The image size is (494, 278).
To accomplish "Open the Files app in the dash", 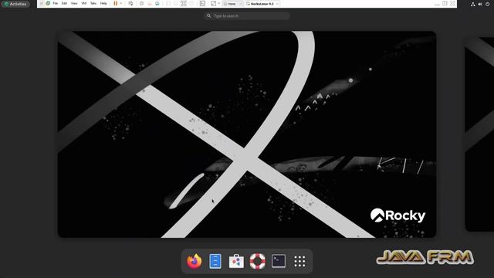I will [x=215, y=261].
